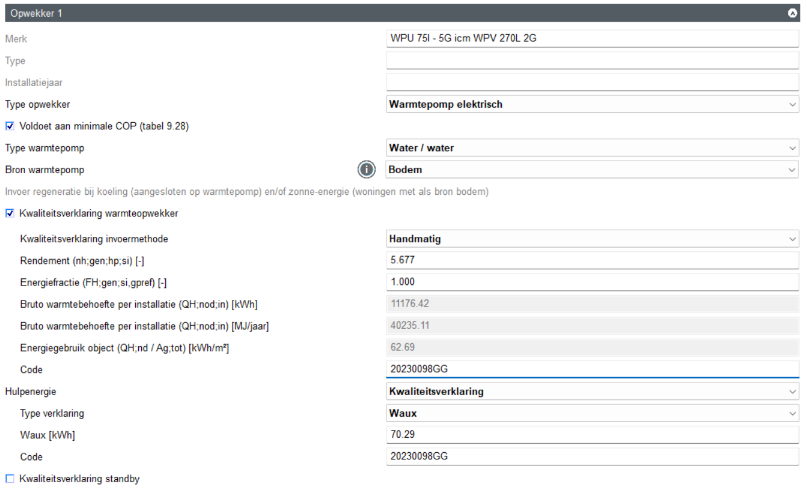Toggle Kwaliteitsverklaring warmteopwekker checkbox
Screen dimensions: 807x490
click(9, 213)
